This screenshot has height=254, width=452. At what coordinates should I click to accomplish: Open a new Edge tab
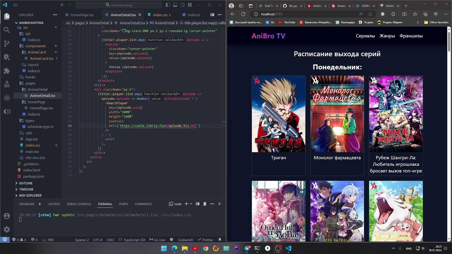(406, 6)
